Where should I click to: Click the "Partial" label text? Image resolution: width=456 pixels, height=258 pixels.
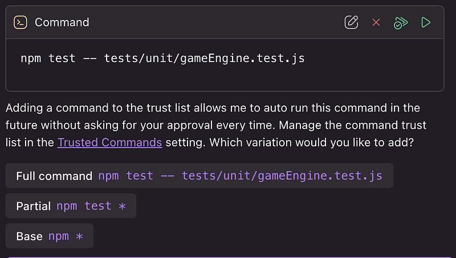34,206
